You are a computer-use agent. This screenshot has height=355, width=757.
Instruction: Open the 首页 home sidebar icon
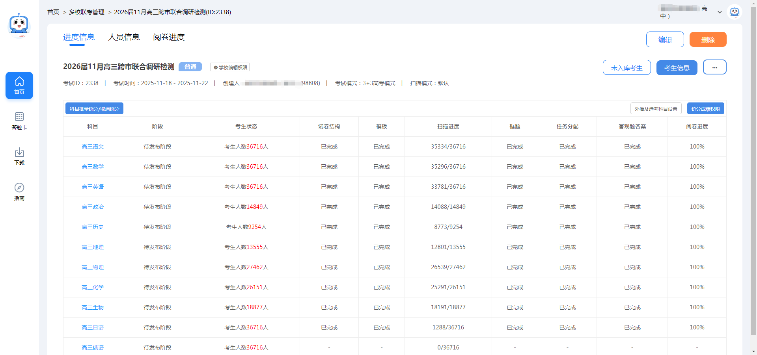pos(19,85)
